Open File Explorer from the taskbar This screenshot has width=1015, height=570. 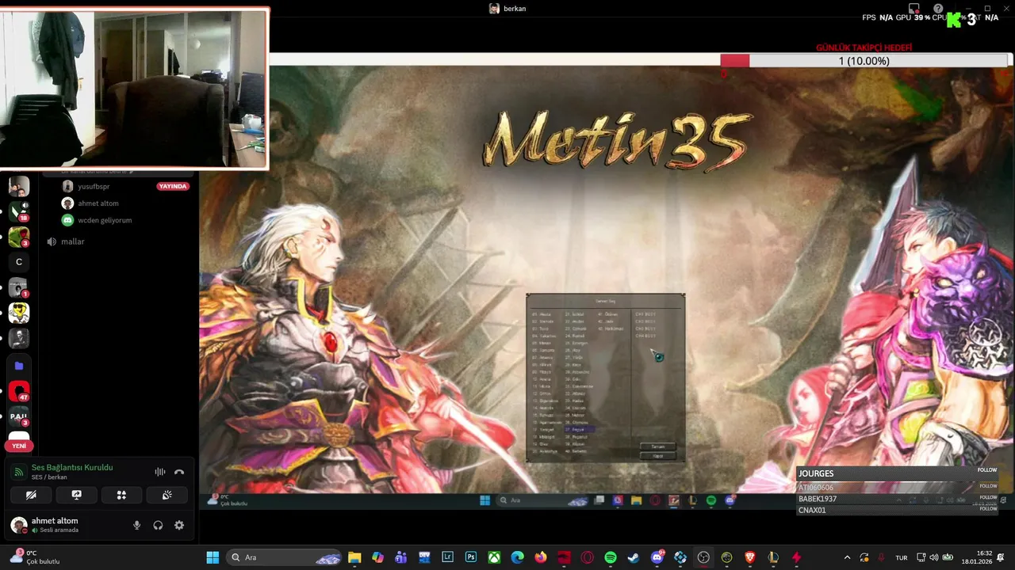point(354,557)
